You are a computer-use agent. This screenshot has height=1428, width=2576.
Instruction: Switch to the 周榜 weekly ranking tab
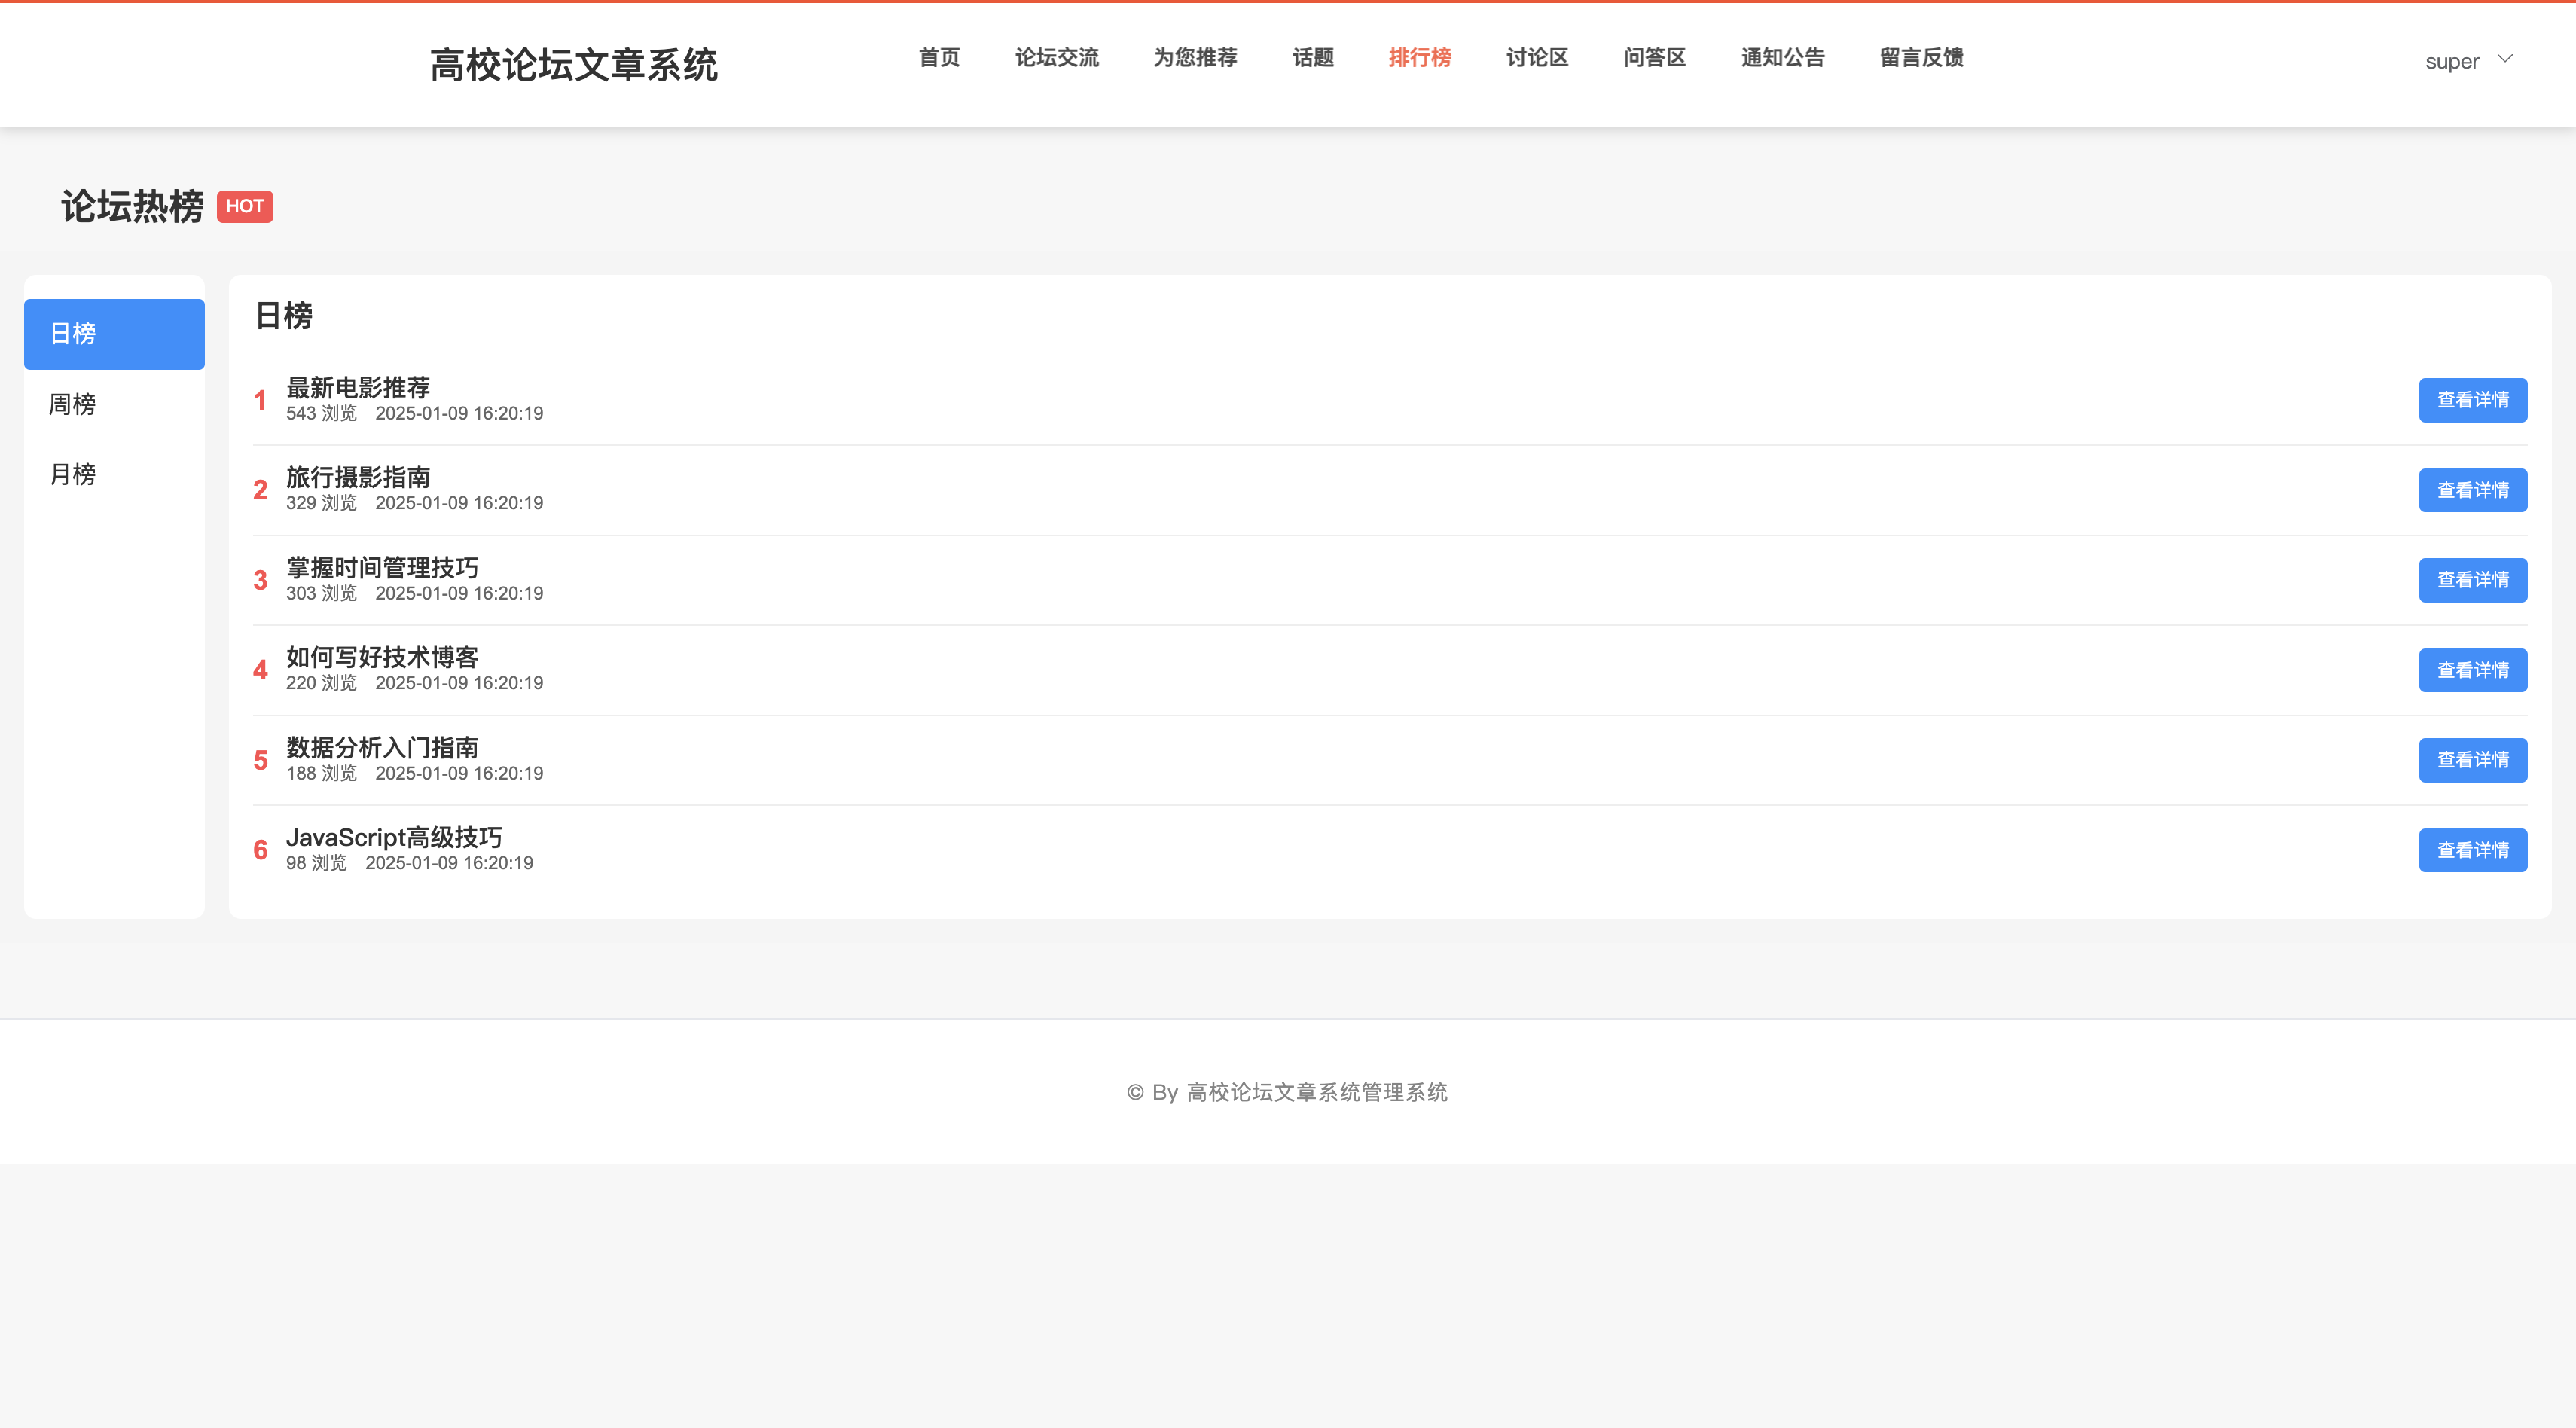(72, 404)
